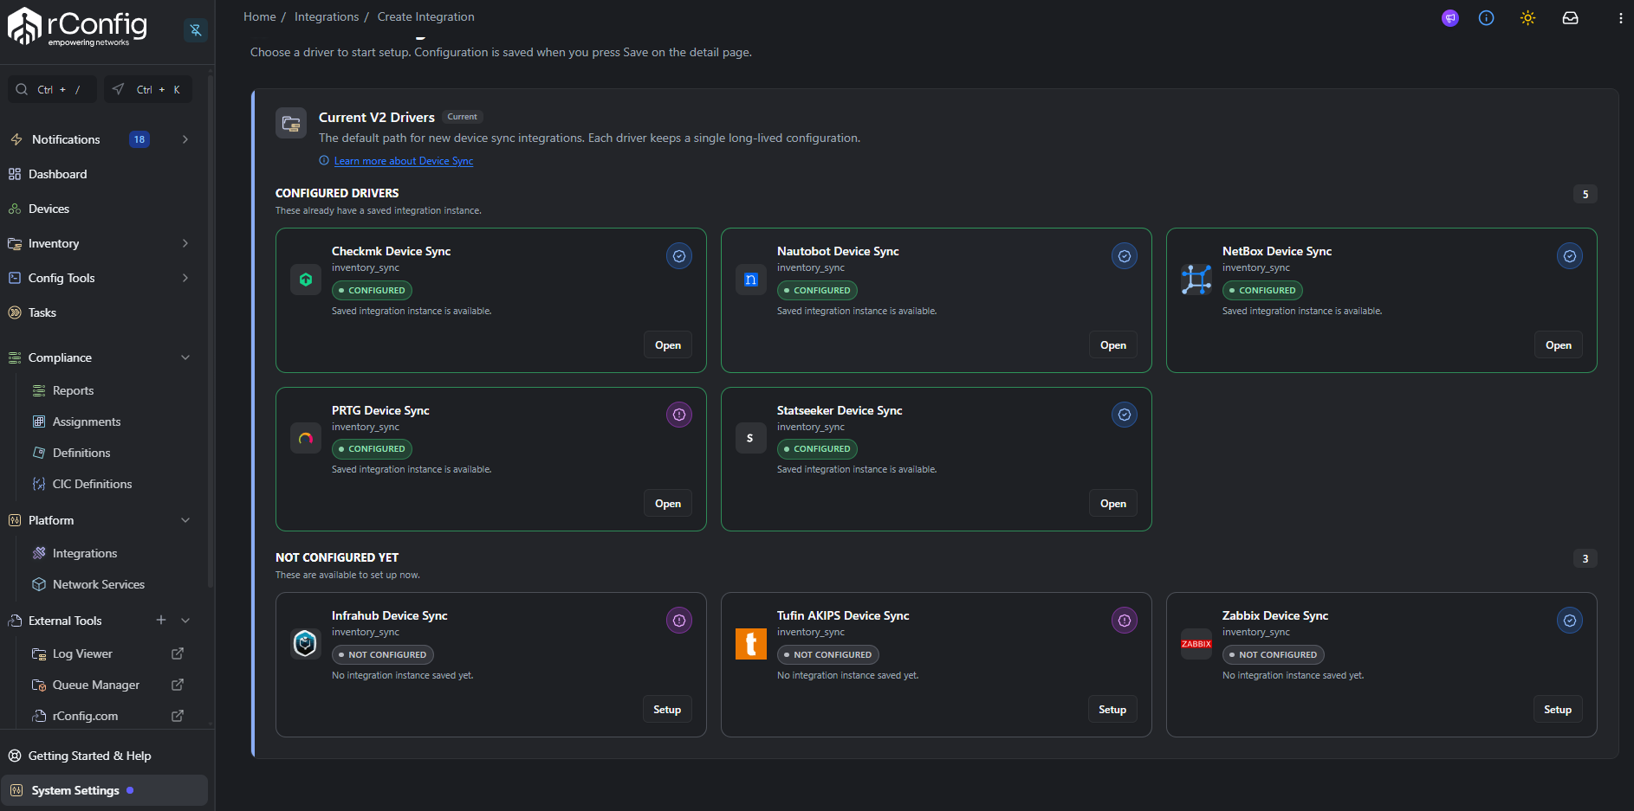Click the Current V2 Drivers folder icon

pyautogui.click(x=291, y=124)
